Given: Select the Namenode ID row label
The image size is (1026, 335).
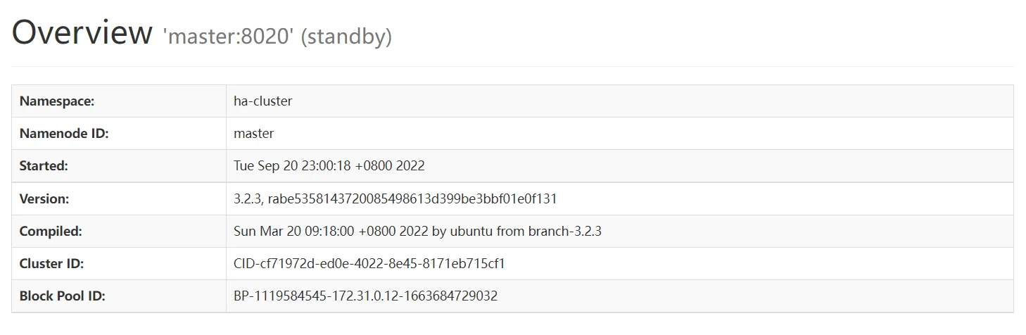Looking at the screenshot, I should click(64, 133).
